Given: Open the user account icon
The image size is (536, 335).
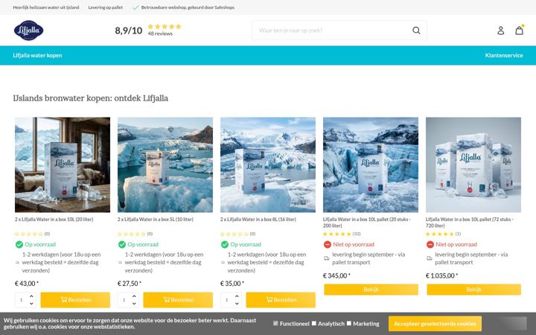Looking at the screenshot, I should point(501,31).
